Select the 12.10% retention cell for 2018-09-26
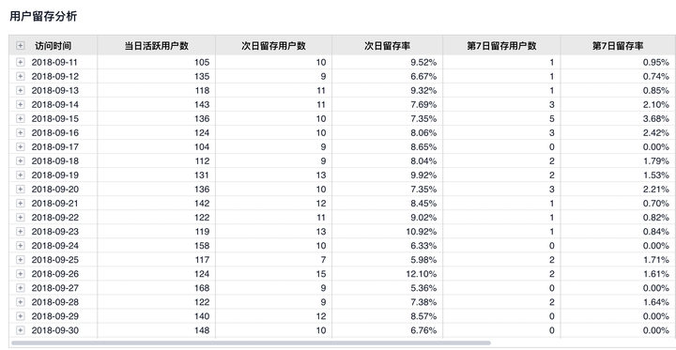This screenshot has height=350, width=676. 387,274
